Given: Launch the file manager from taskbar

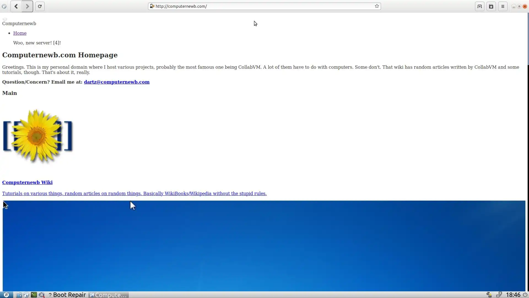Looking at the screenshot, I should point(19,295).
